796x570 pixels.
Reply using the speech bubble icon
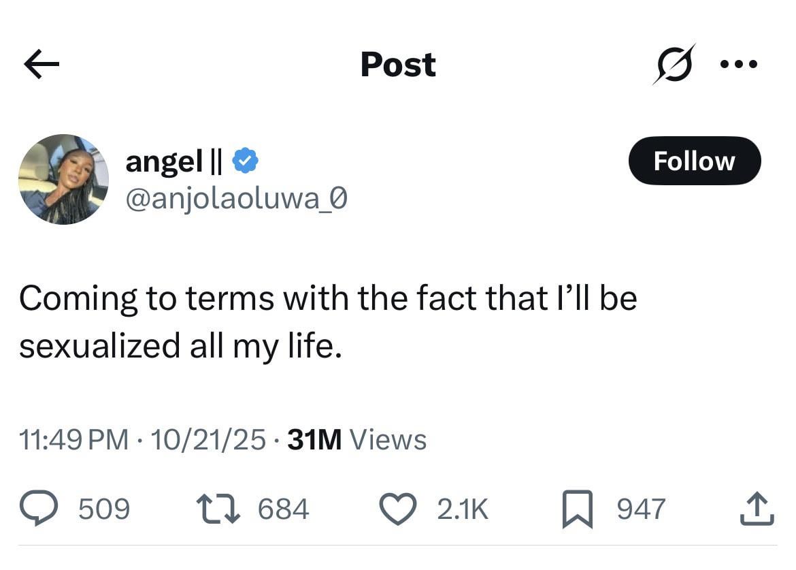[40, 509]
